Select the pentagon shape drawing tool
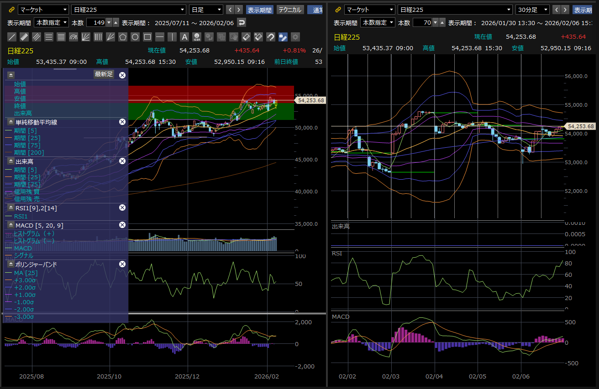Image resolution: width=599 pixels, height=389 pixels. pos(123,37)
